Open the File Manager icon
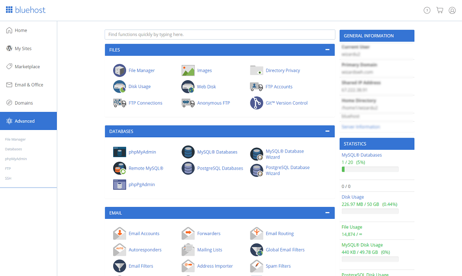The width and height of the screenshot is (462, 276). point(119,70)
